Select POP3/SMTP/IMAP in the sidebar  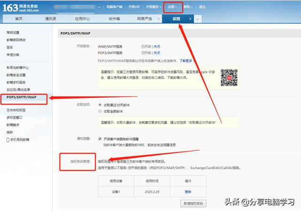coord(21,98)
